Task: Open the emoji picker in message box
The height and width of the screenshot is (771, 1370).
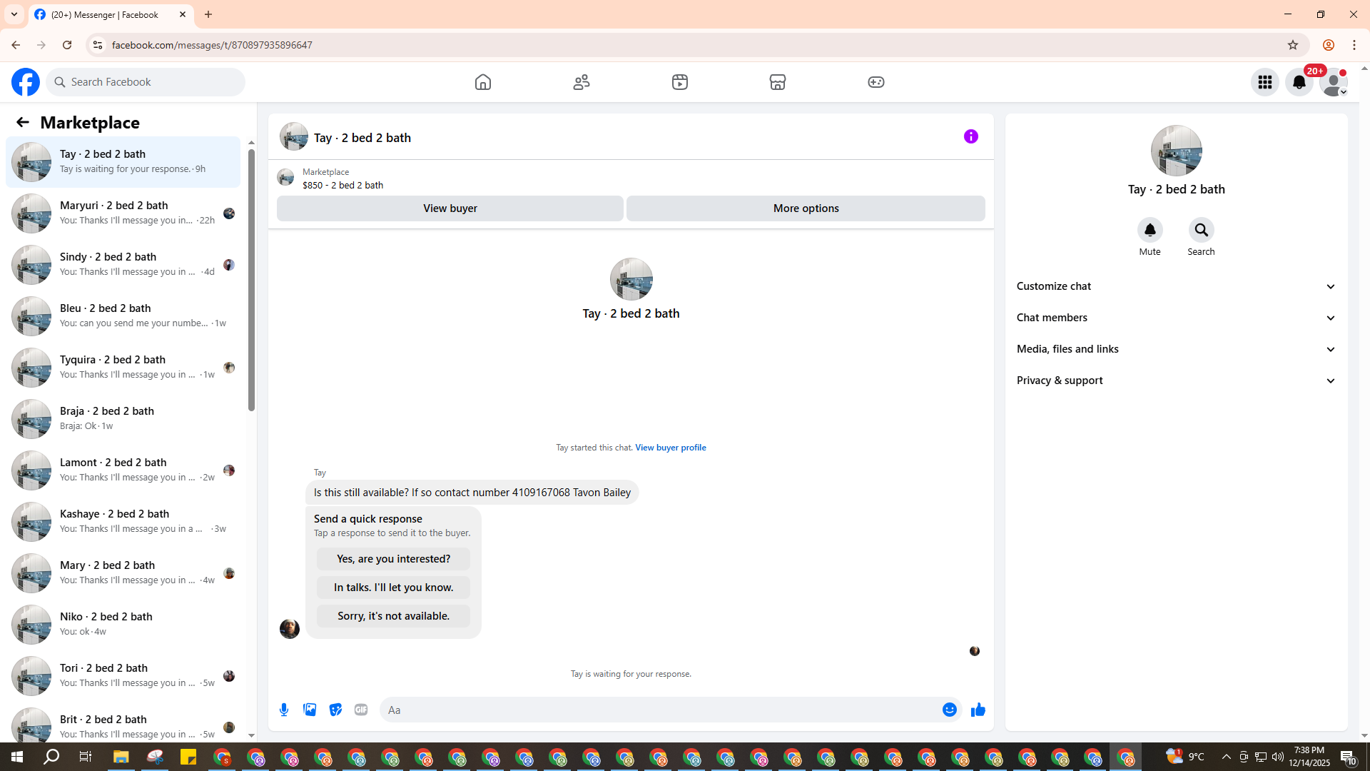Action: (949, 710)
